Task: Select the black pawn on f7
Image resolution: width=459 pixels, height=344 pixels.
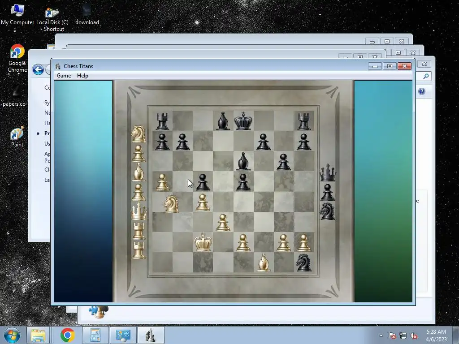Action: 264,142
